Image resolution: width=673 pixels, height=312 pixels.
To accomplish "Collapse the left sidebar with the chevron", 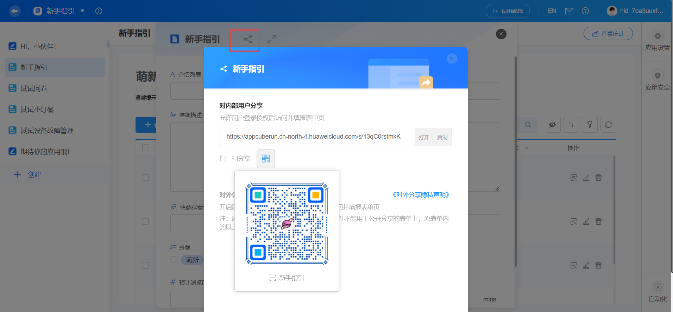I will 108,45.
